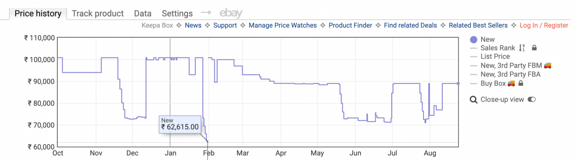Click the arrow icon after Settings
This screenshot has width=577, height=160.
pyautogui.click(x=206, y=13)
